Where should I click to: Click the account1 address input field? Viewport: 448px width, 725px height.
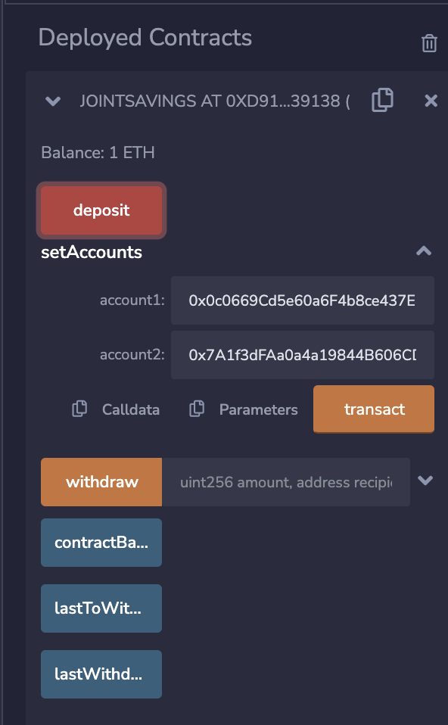(x=302, y=300)
